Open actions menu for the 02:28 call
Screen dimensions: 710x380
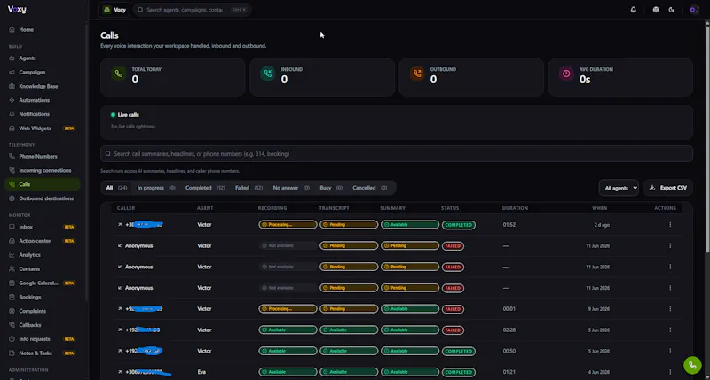(670, 330)
